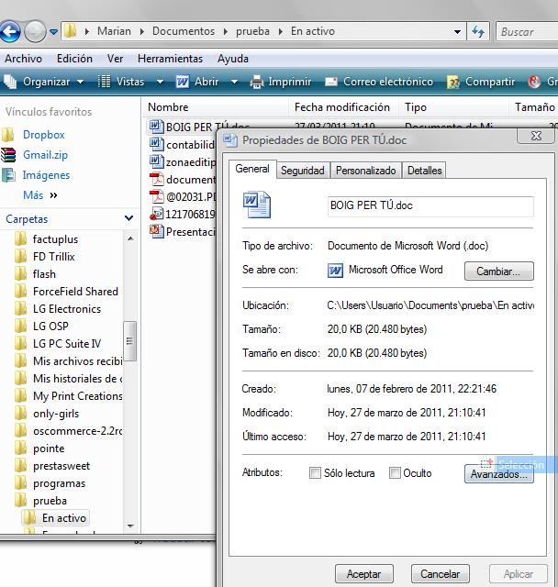The height and width of the screenshot is (587, 558).
Task: Sort by Fecha modificación column header
Action: [x=343, y=107]
